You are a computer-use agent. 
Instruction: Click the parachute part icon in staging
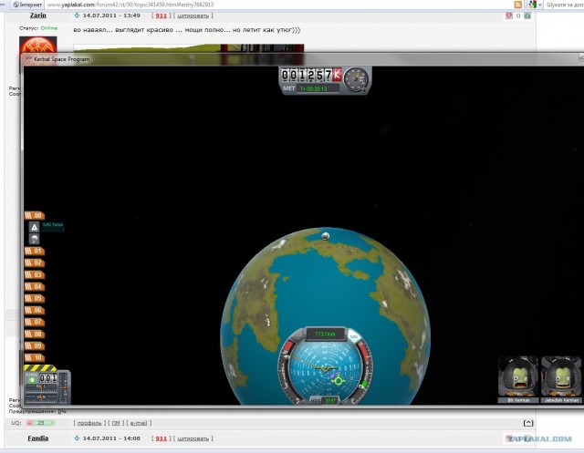35,239
